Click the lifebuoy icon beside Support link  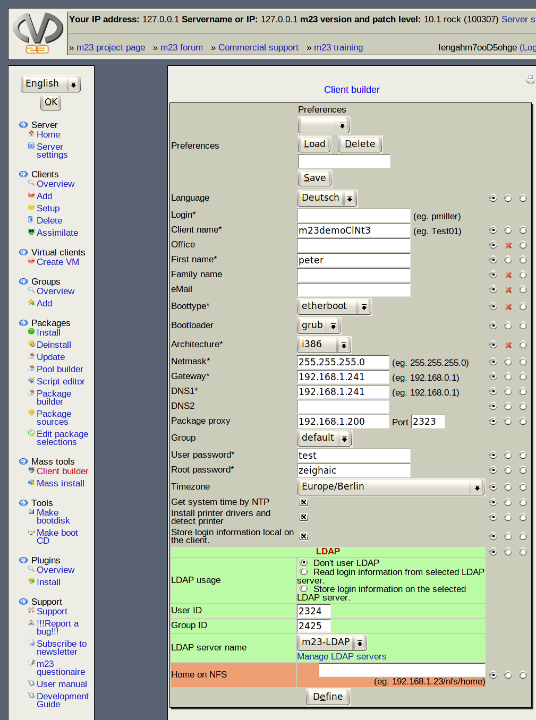click(x=31, y=611)
